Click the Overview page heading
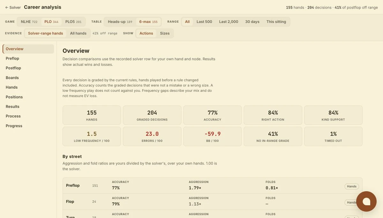Screen dimensions: 383x218 coord(76,51)
